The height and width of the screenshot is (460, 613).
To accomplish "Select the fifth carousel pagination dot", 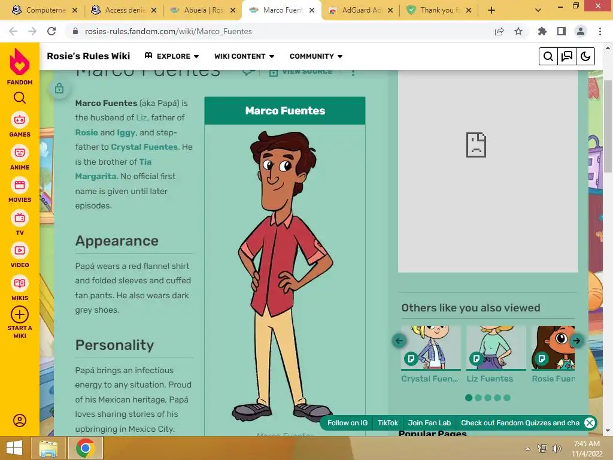I will point(507,398).
